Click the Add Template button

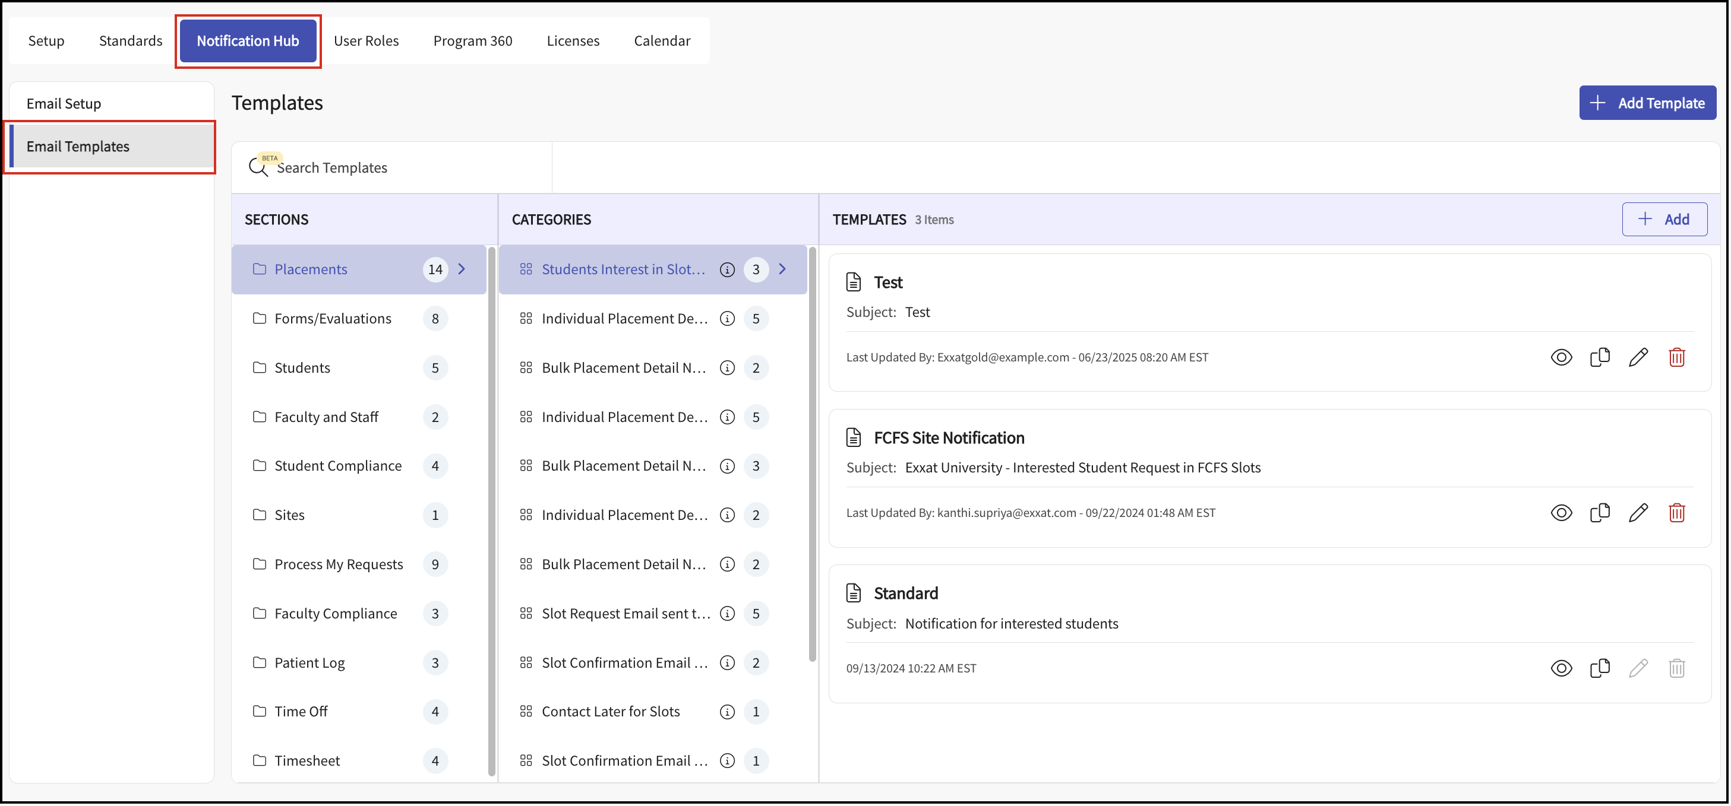tap(1647, 103)
